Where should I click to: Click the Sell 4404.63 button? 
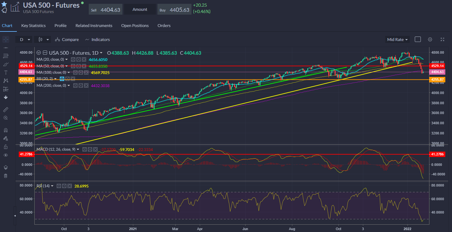pos(106,10)
